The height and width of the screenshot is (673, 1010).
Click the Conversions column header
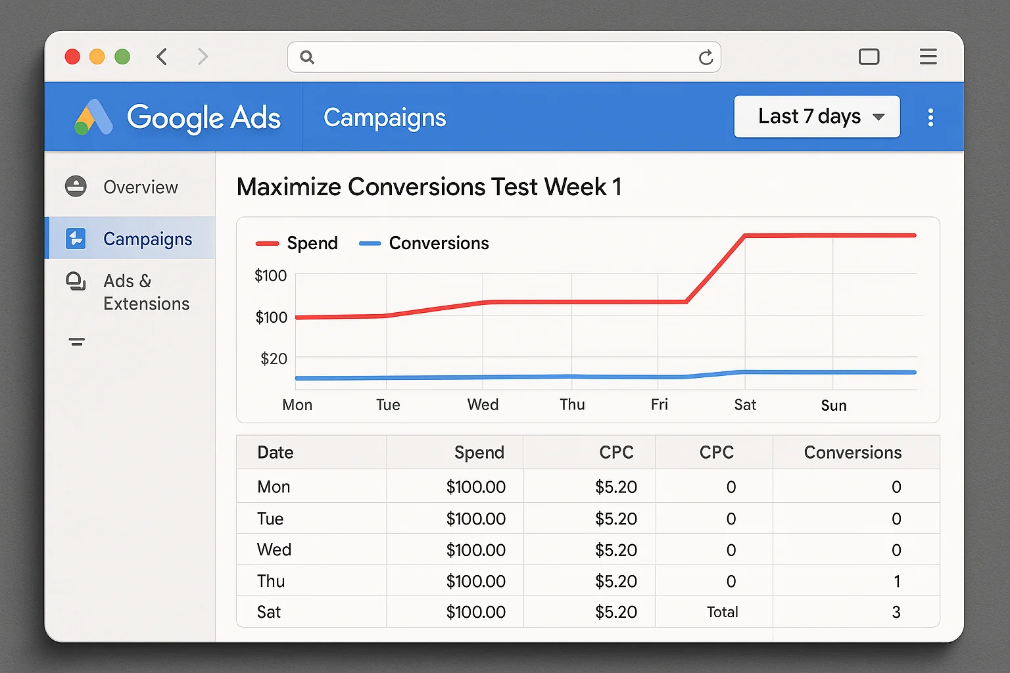click(853, 452)
